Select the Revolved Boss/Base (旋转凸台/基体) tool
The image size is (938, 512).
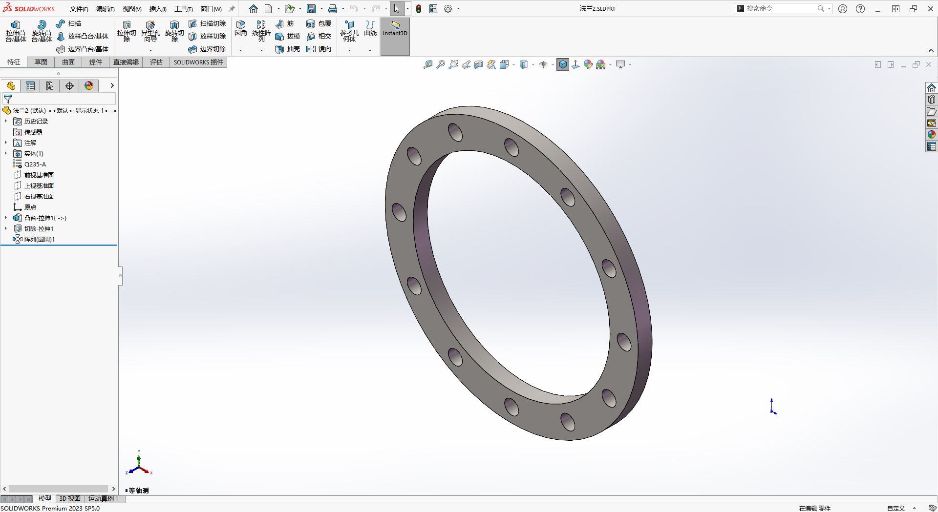pos(42,31)
